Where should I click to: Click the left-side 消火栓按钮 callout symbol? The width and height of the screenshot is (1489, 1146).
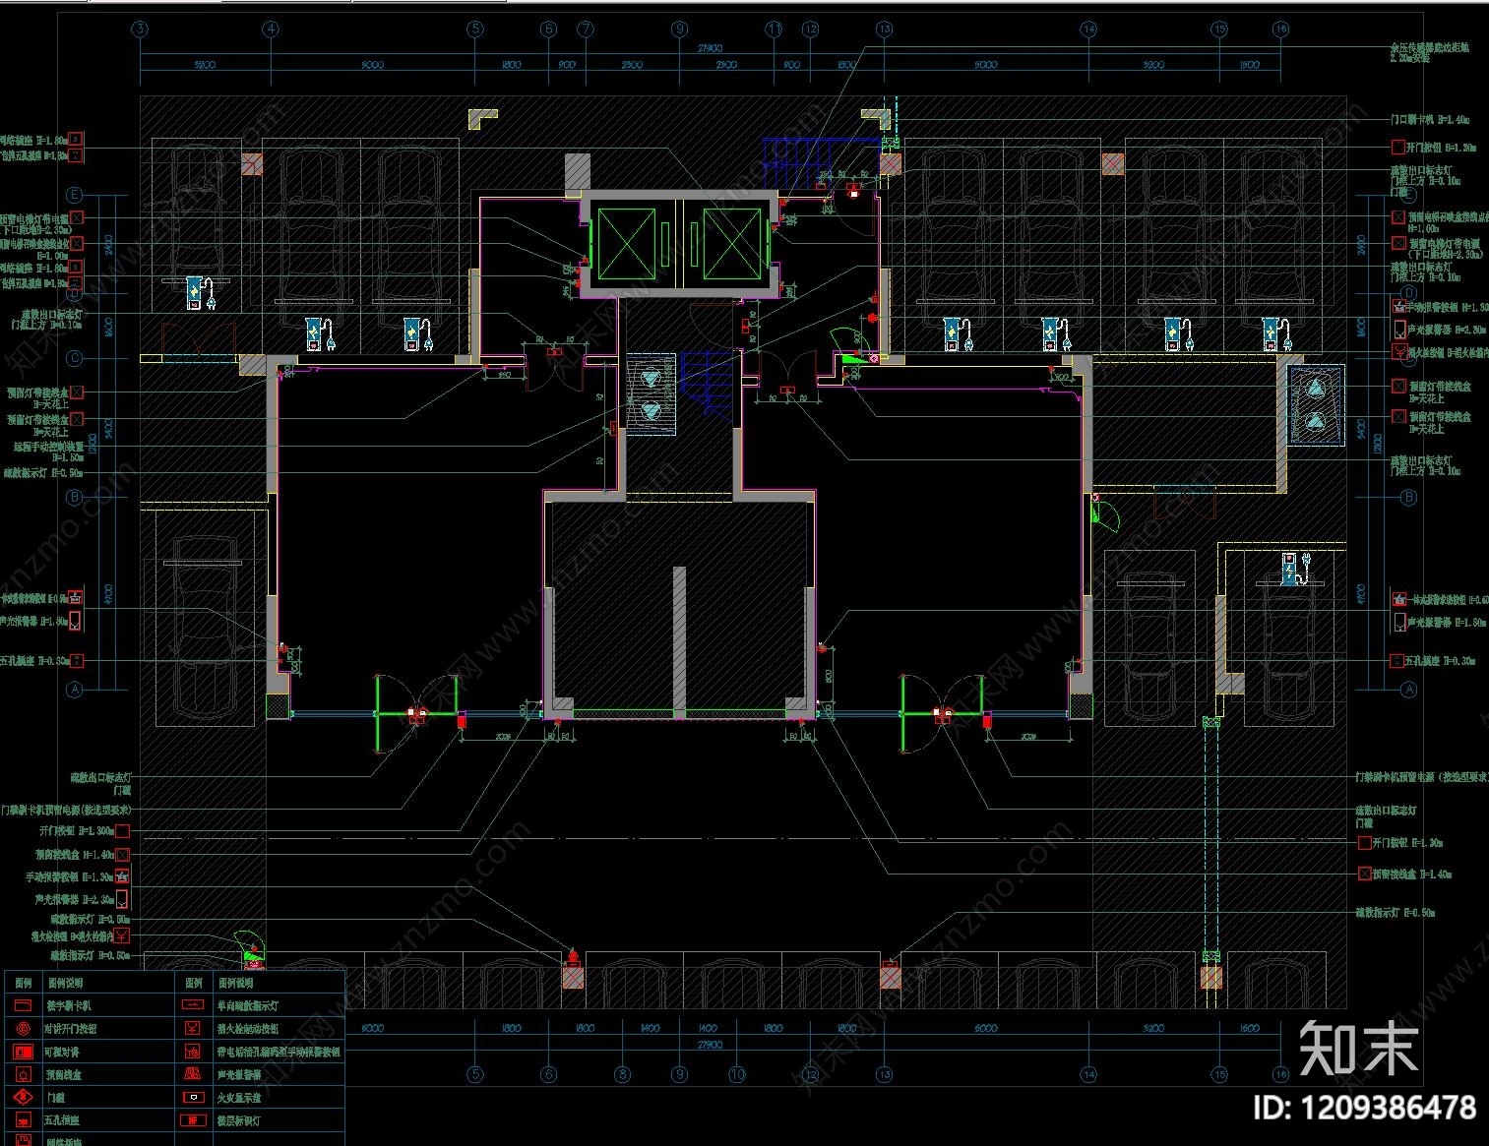pyautogui.click(x=122, y=935)
